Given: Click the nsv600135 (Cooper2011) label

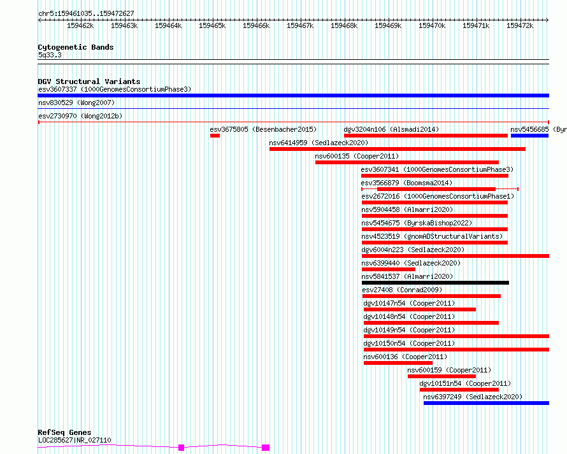Looking at the screenshot, I should pos(357,156).
